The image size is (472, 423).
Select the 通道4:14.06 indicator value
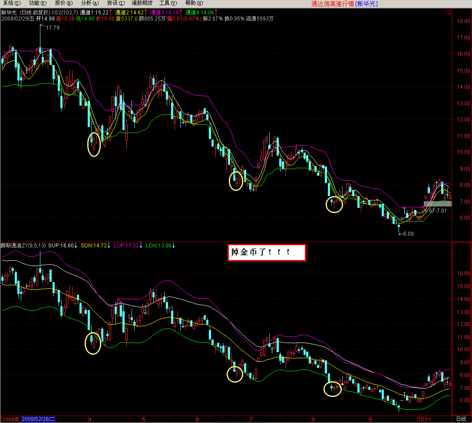tap(200, 13)
